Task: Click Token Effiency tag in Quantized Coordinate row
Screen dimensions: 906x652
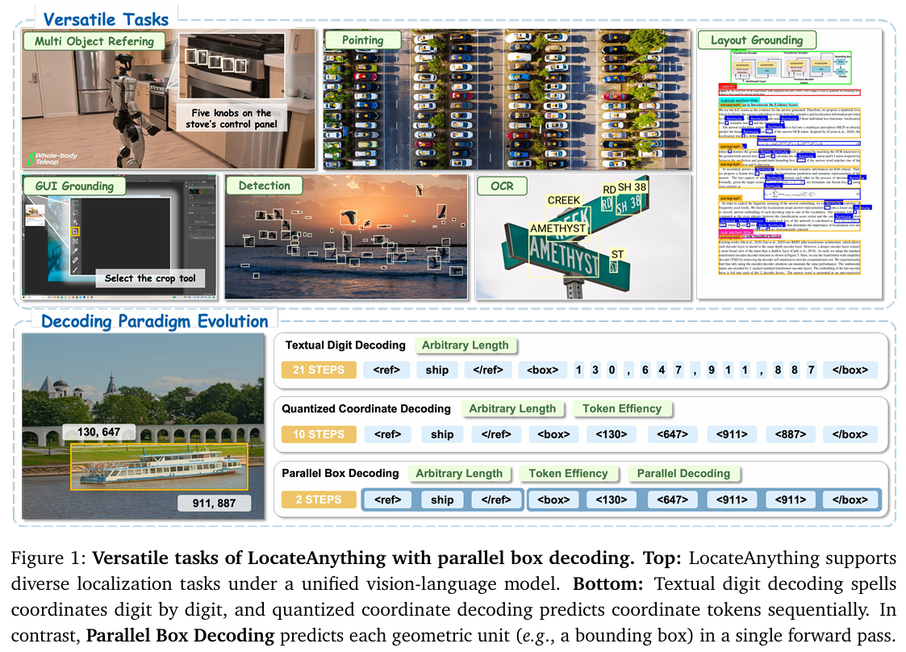Action: 622,408
